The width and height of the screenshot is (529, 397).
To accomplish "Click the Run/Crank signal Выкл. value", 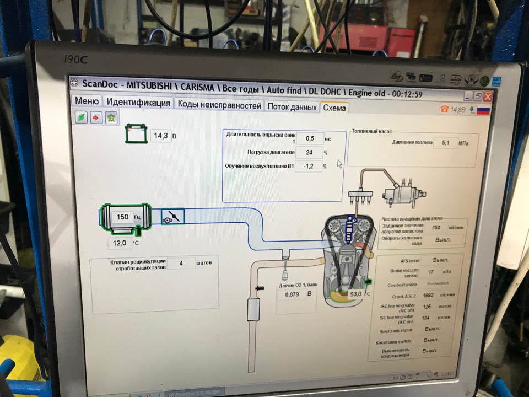I will (432, 329).
